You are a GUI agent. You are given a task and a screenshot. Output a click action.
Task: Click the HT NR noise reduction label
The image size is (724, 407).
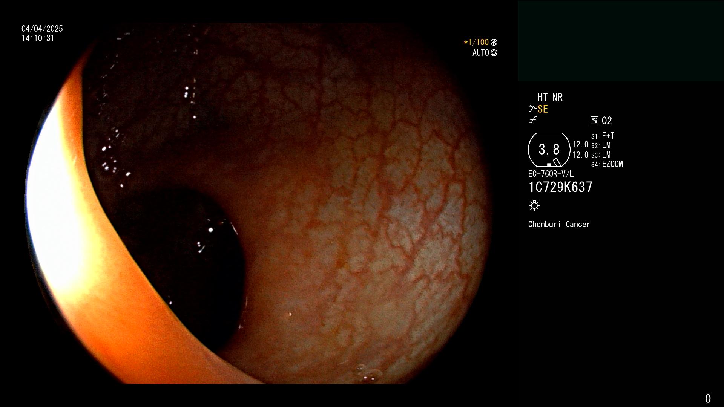point(550,97)
